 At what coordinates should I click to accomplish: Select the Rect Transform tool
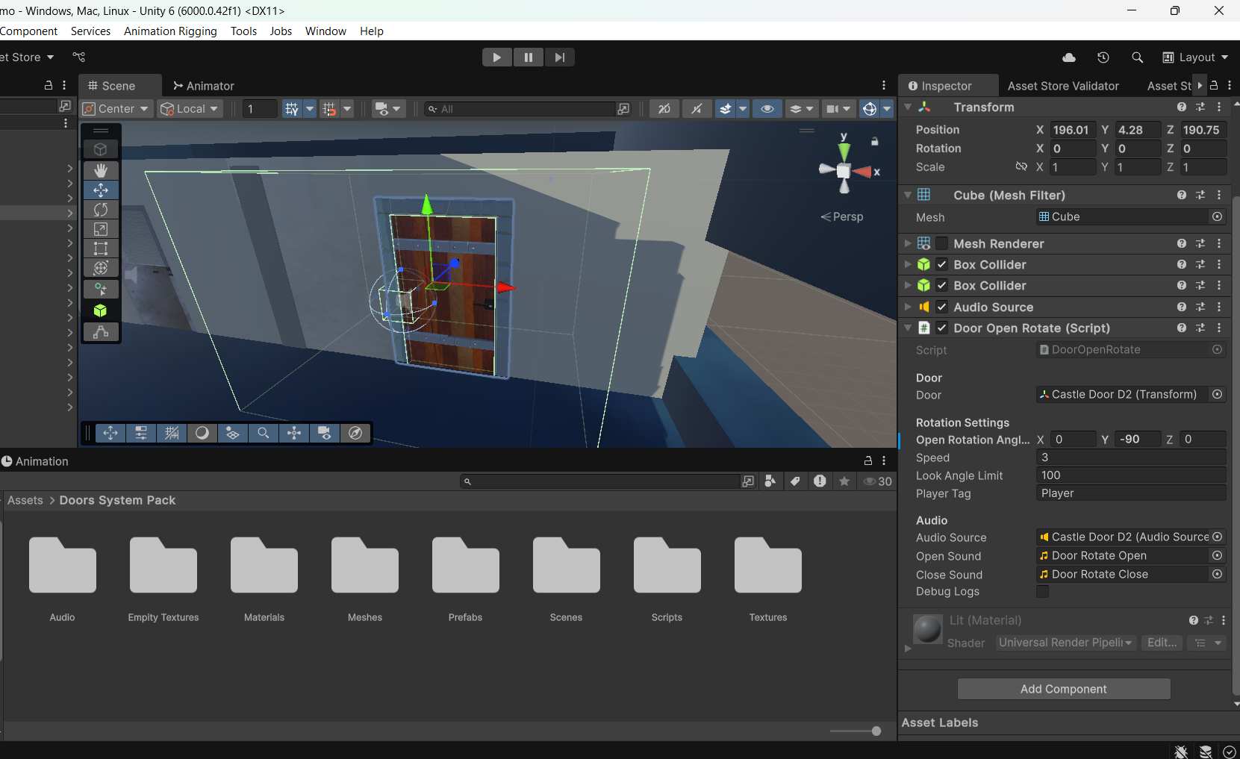tap(101, 248)
